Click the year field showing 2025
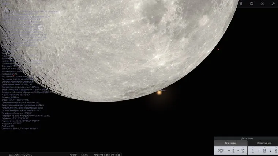This screenshot has height=156, width=278. 221,150
